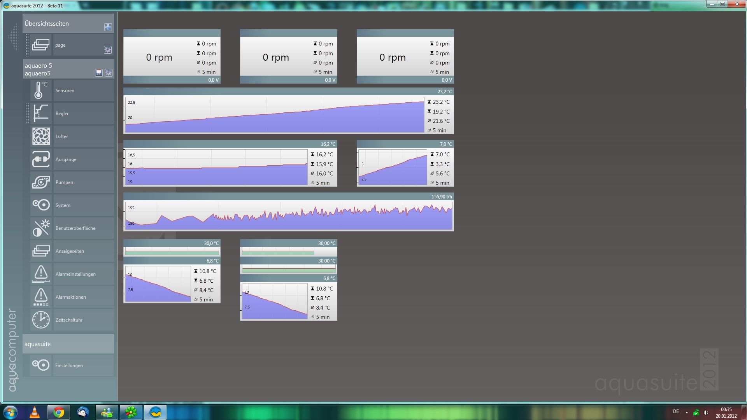Collapse the sidebar with dotted arrow
Viewport: 747px width, 420px height.
pos(13,37)
